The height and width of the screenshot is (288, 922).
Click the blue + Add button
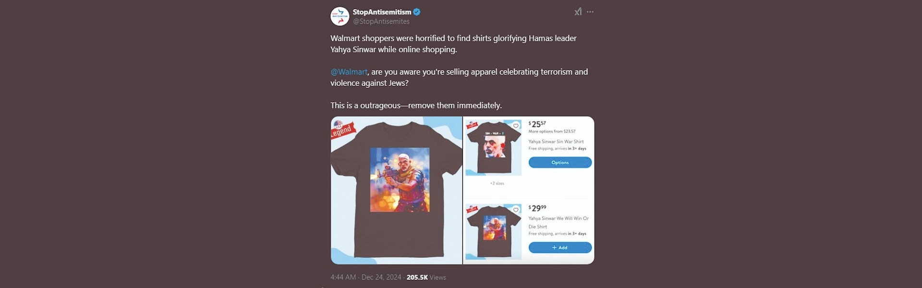coord(560,248)
